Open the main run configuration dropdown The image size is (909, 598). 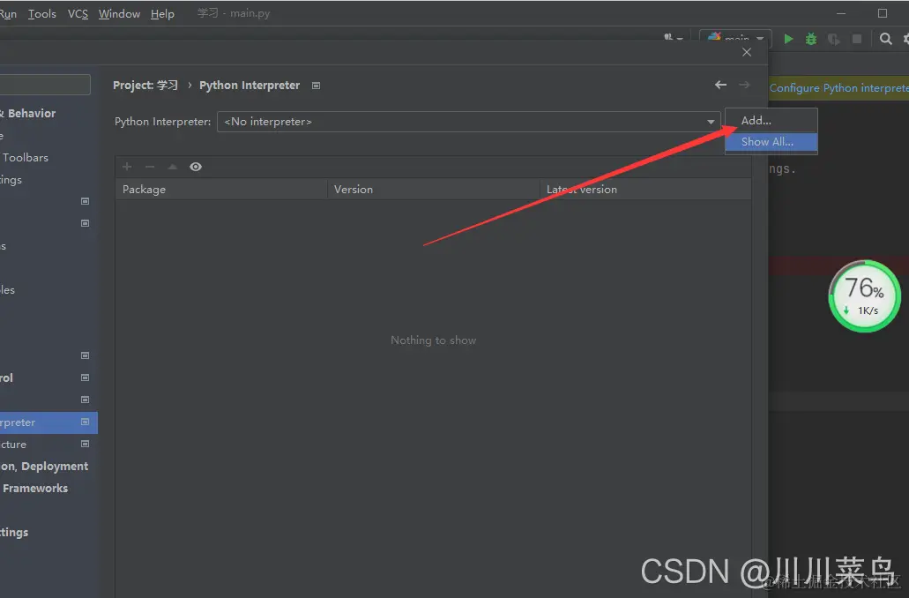(735, 38)
